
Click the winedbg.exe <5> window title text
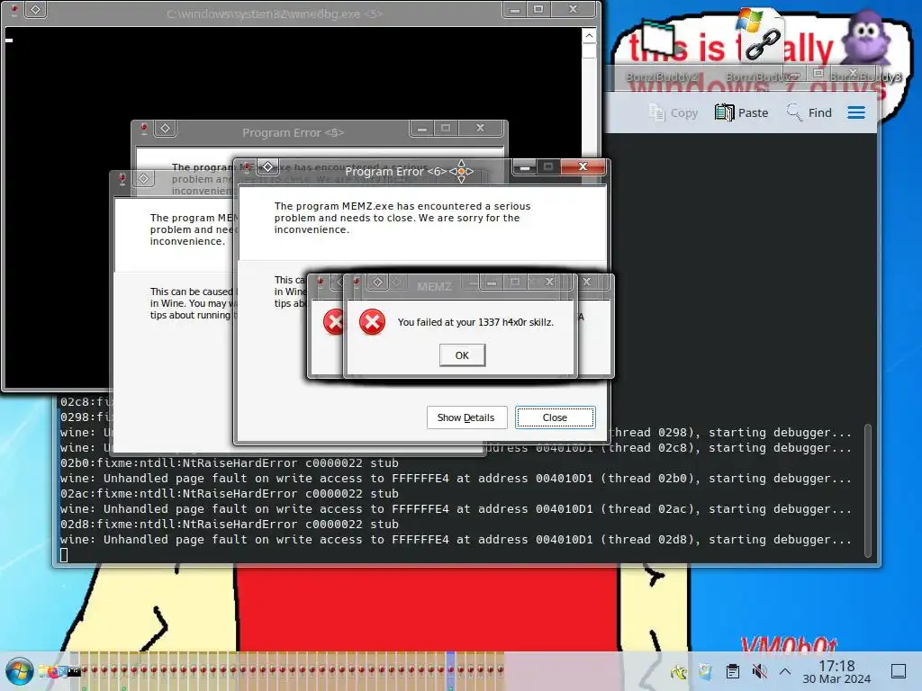click(275, 13)
